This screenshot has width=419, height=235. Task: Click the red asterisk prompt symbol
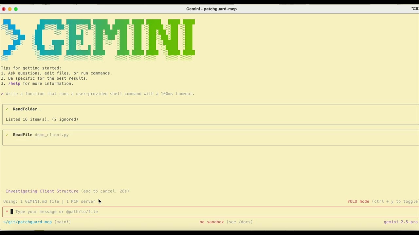(x=7, y=212)
